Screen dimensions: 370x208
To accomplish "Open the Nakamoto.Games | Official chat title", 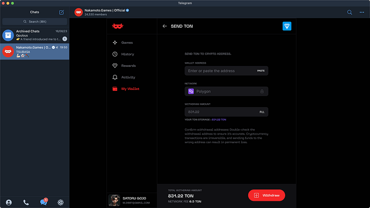I will coord(105,10).
